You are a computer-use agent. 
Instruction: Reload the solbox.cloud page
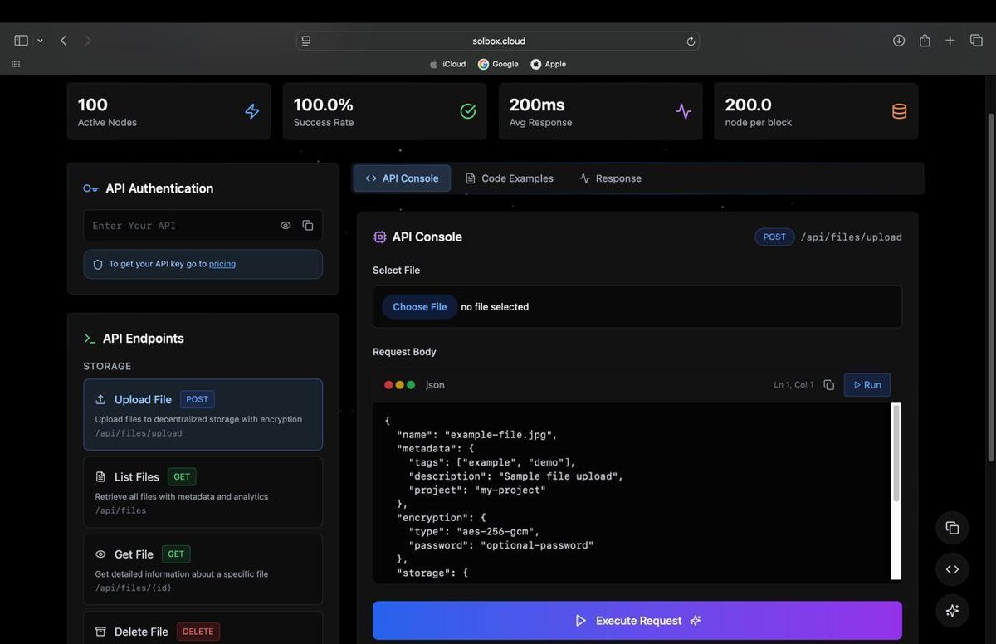(x=691, y=41)
